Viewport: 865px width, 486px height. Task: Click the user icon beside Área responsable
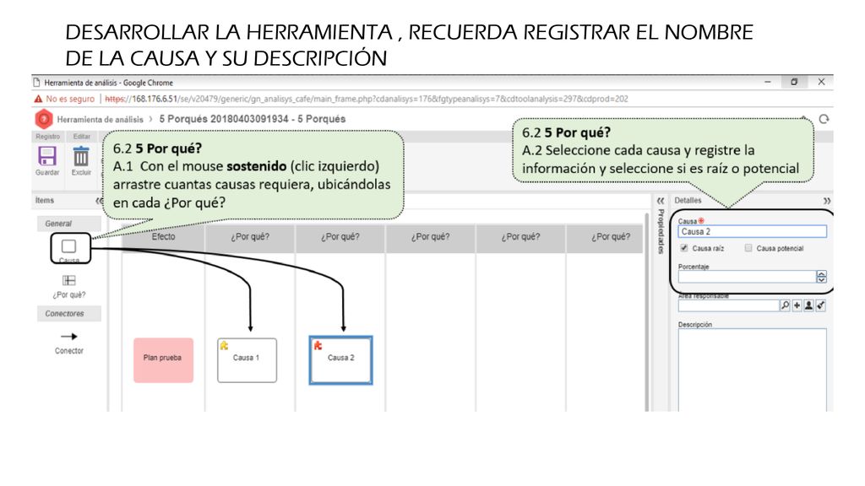point(808,305)
